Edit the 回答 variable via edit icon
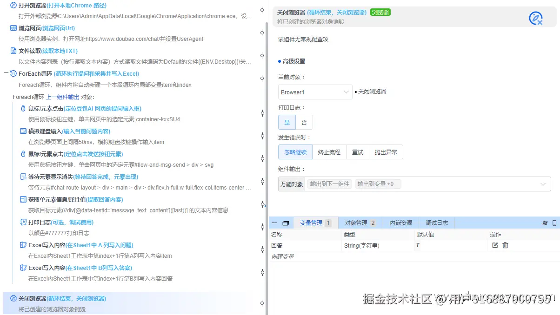The image size is (560, 315). pyautogui.click(x=495, y=245)
